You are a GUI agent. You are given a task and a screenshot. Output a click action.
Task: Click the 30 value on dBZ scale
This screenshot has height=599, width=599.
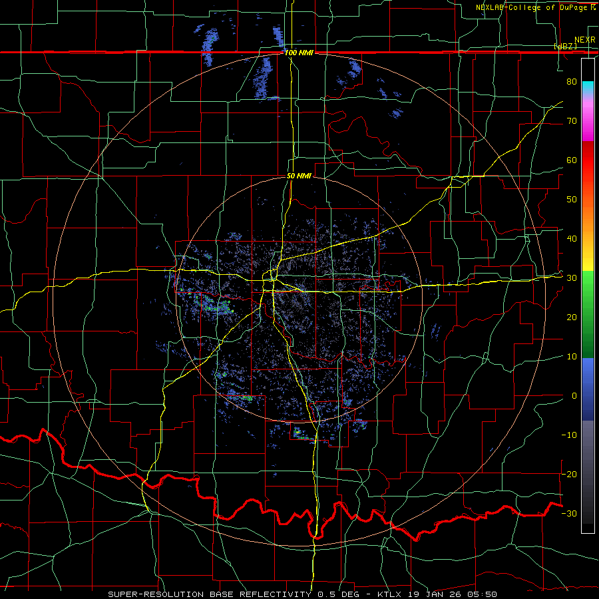tap(572, 278)
